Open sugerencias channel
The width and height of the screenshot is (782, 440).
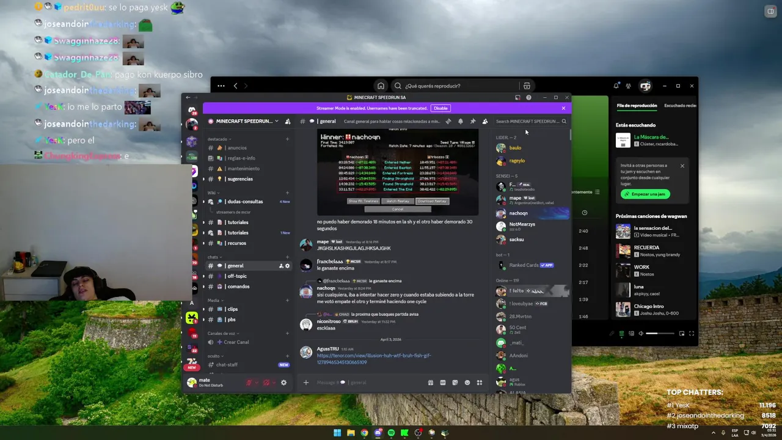click(248, 179)
